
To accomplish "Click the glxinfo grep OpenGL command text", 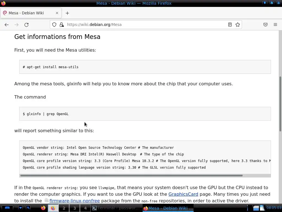I will click(x=46, y=114).
